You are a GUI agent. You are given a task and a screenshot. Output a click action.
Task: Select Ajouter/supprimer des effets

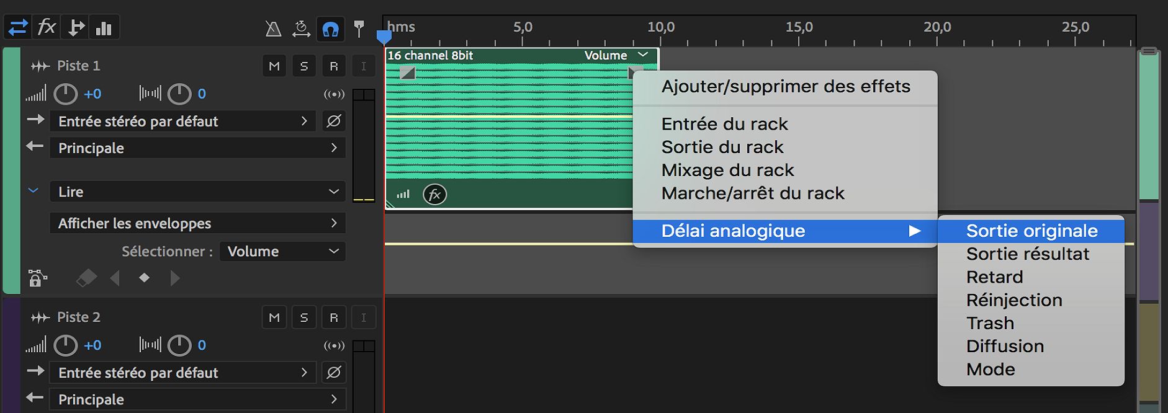coord(785,86)
